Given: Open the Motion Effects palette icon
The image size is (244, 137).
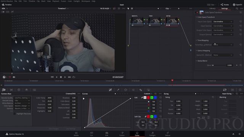Looking at the screenshot, I should coord(34,90).
